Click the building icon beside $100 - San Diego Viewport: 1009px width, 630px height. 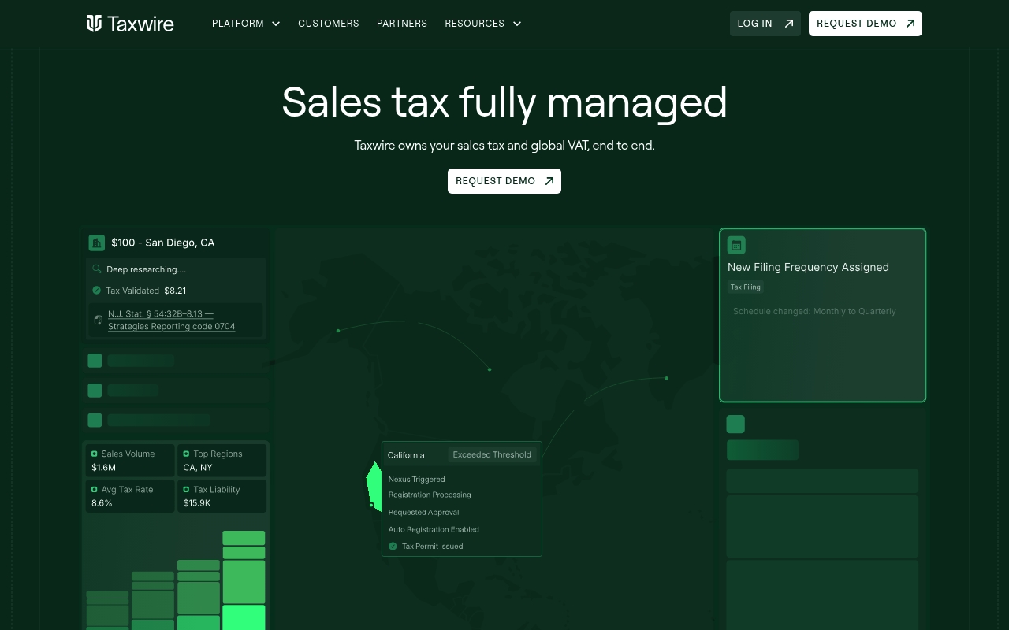(x=97, y=243)
